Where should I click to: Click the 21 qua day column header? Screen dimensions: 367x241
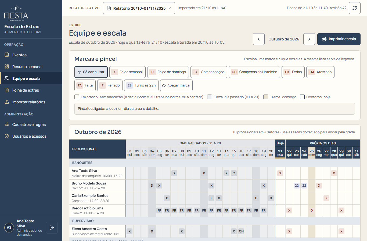(x=280, y=153)
